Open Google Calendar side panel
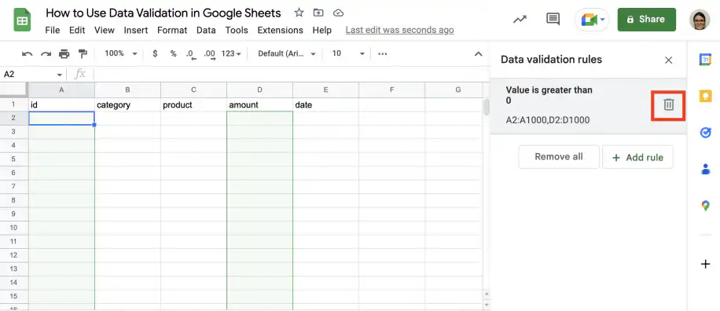The image size is (720, 311). pyautogui.click(x=705, y=60)
